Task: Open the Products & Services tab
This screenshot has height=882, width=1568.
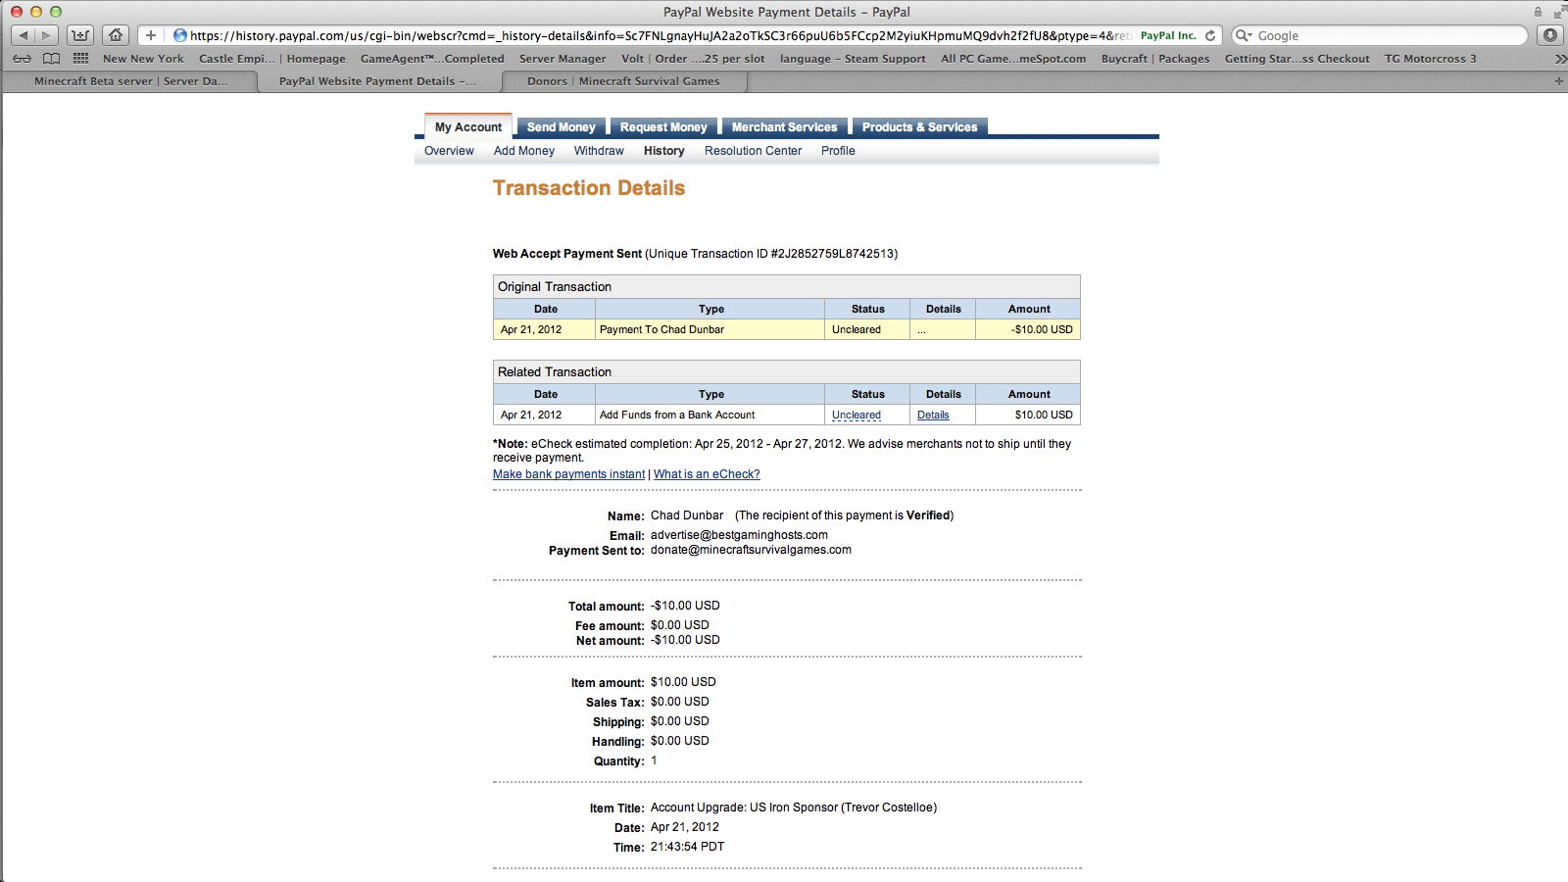Action: click(x=919, y=127)
